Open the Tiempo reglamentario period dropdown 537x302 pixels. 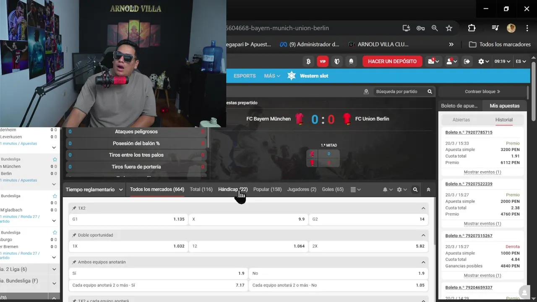pyautogui.click(x=94, y=190)
